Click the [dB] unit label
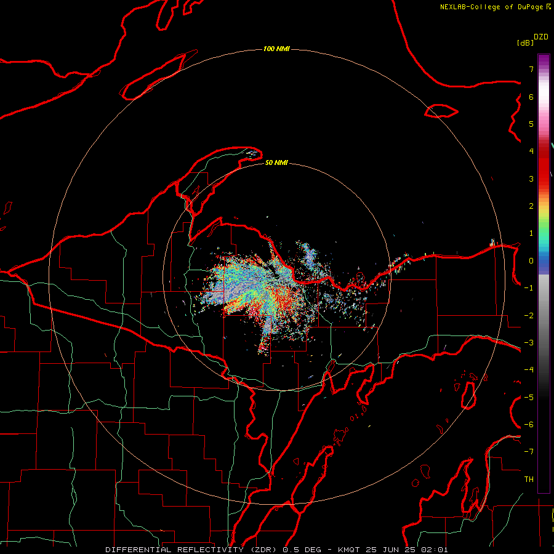 click(x=525, y=42)
